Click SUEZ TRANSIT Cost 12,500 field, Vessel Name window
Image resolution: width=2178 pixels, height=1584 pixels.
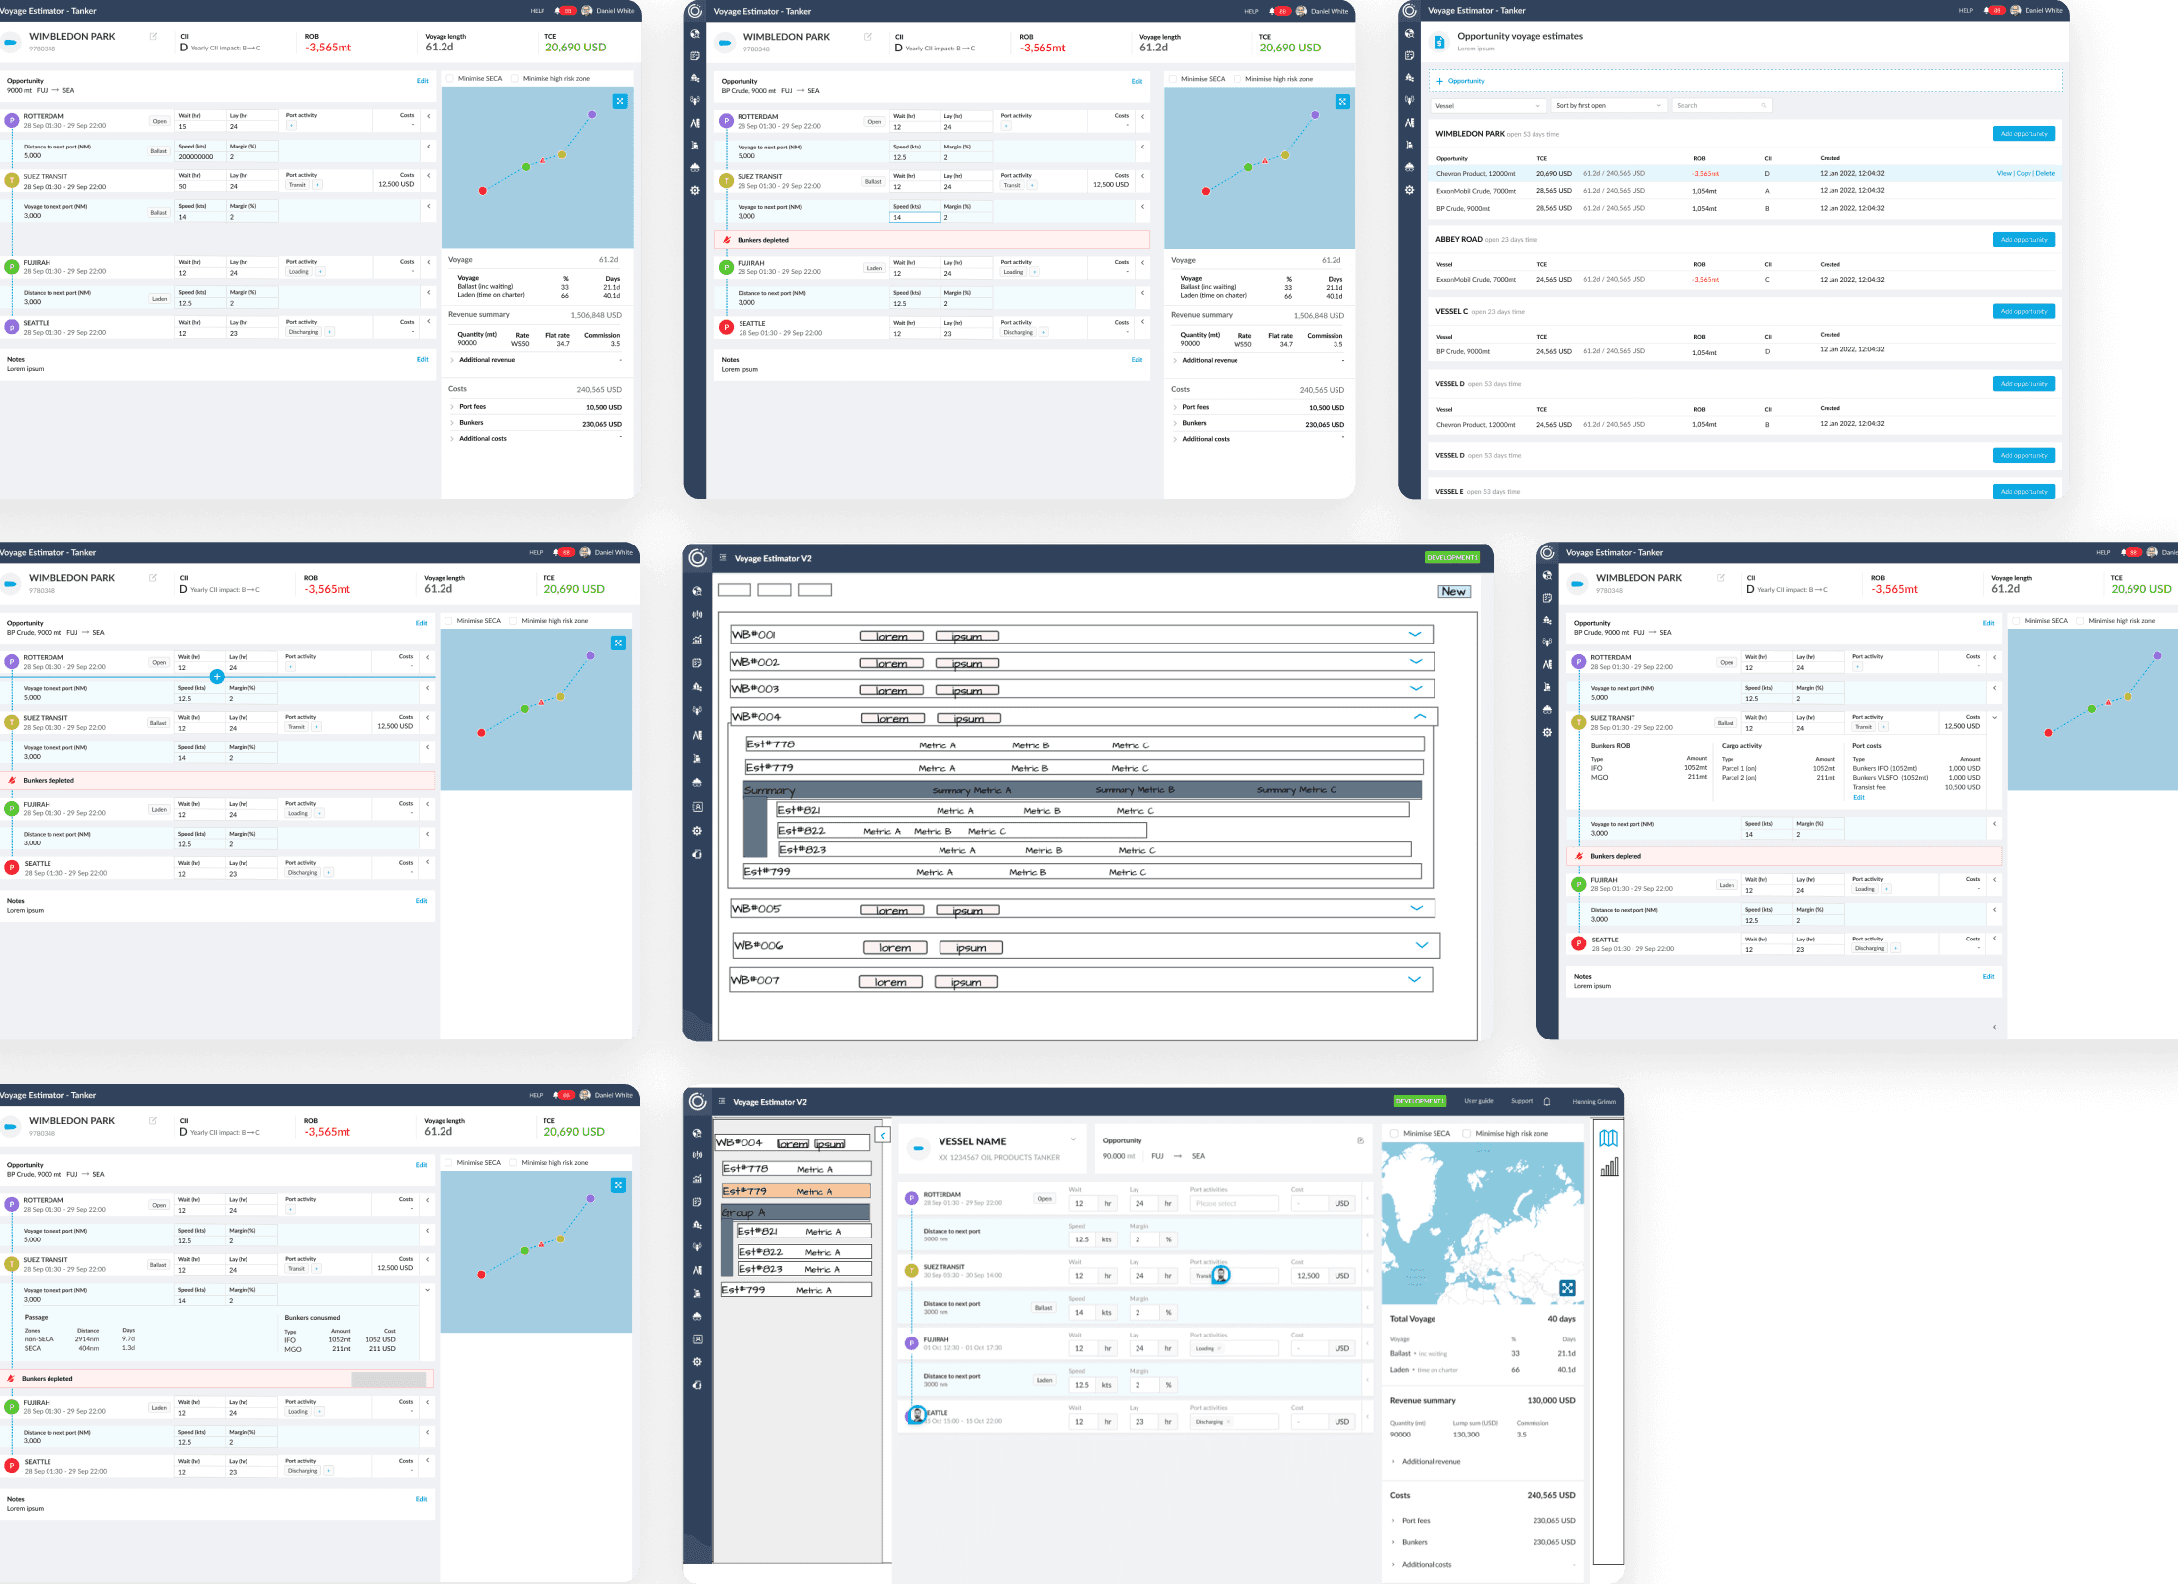click(1308, 1275)
